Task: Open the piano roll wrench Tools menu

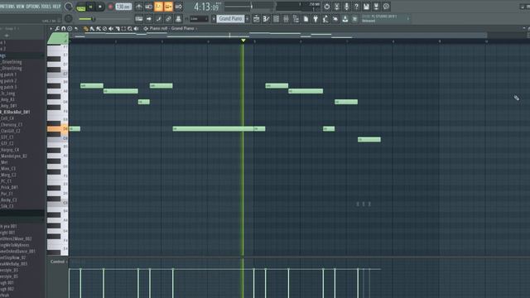Action: click(x=57, y=29)
